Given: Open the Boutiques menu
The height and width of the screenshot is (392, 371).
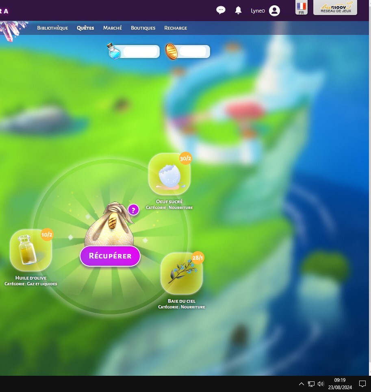Looking at the screenshot, I should click(x=143, y=28).
